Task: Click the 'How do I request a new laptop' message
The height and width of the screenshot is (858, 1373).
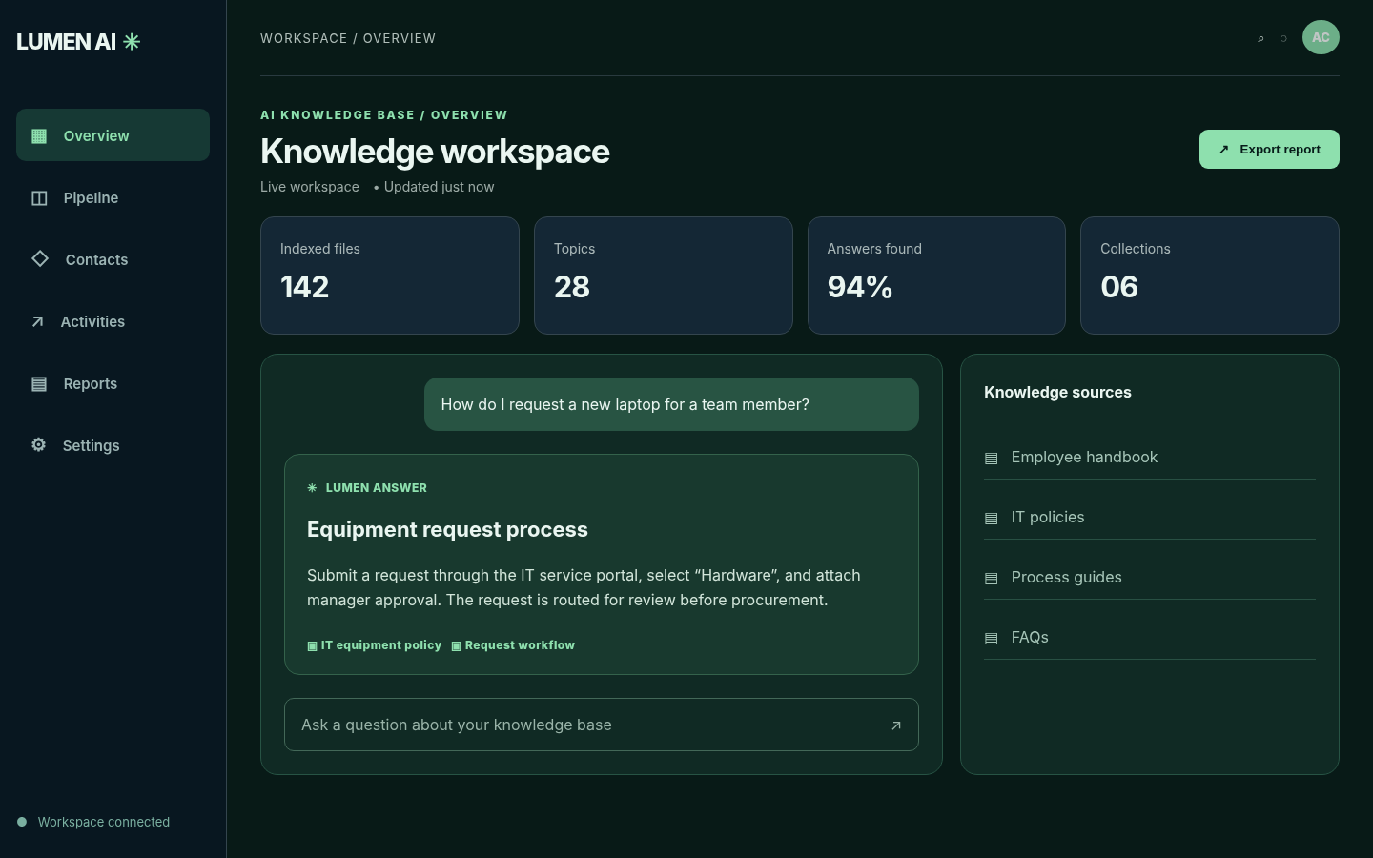Action: pyautogui.click(x=671, y=404)
